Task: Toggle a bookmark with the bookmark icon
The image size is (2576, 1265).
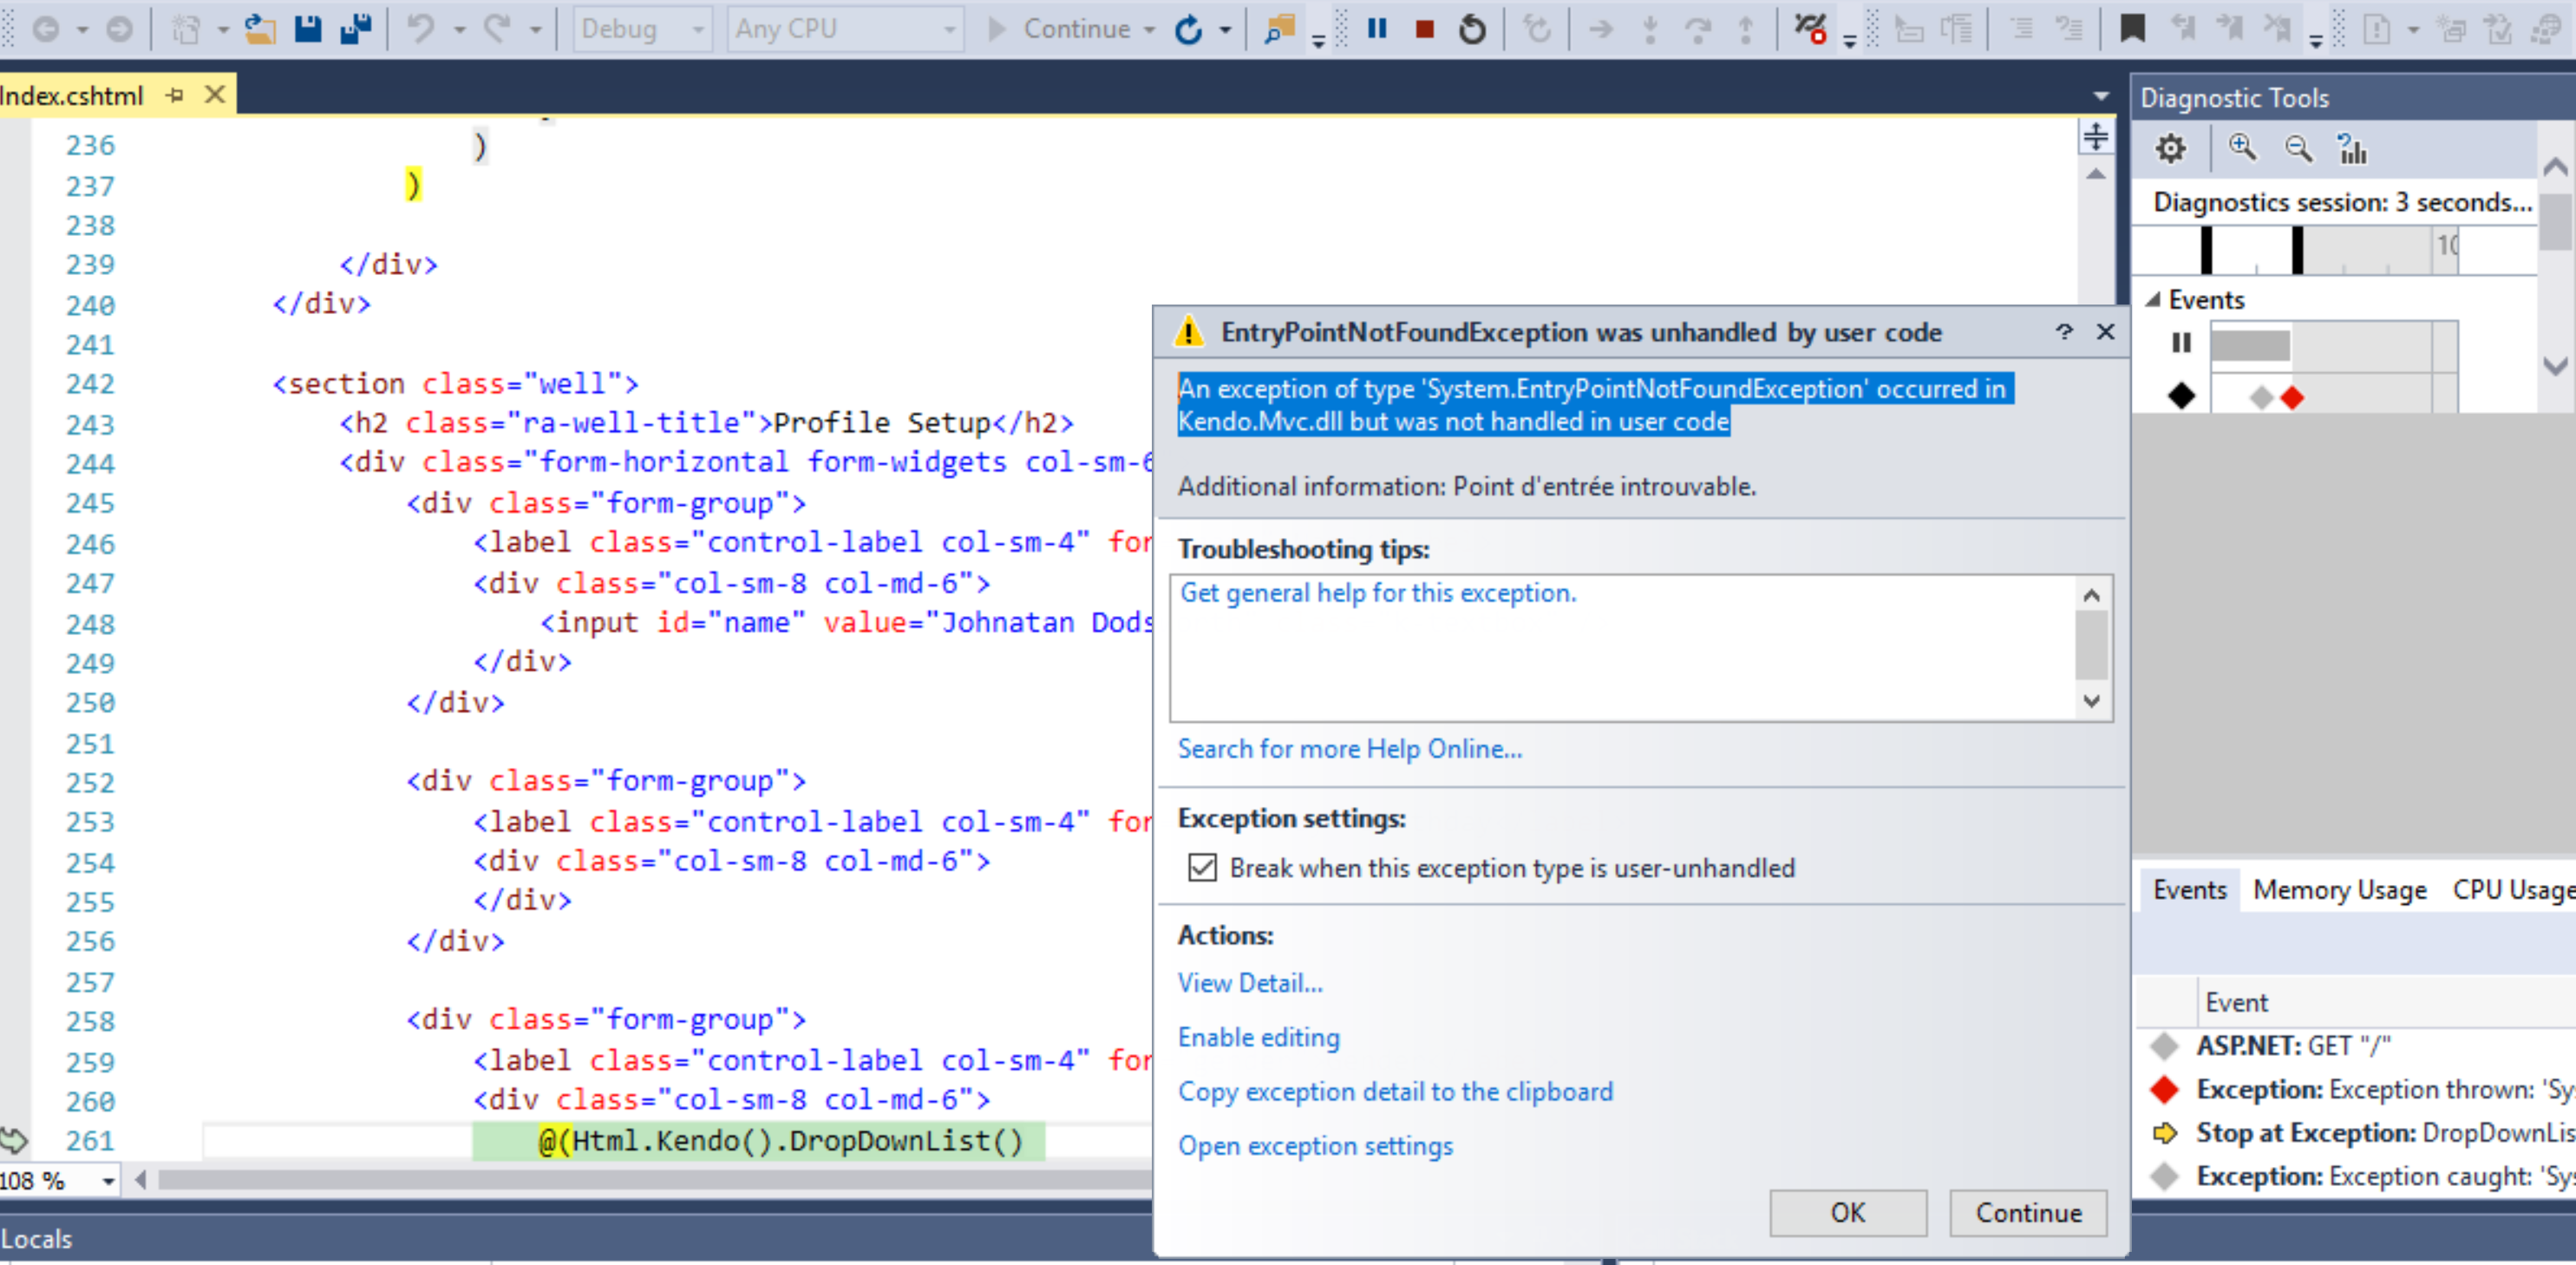Action: 2133,29
